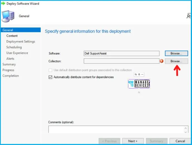Click the user icon at top right
This screenshot has width=192, height=145.
189,16
